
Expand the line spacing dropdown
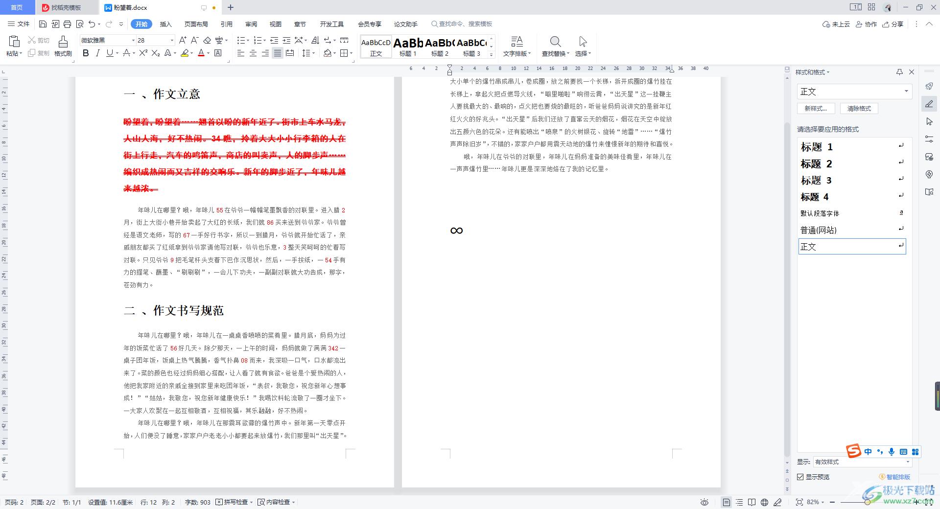(x=314, y=53)
